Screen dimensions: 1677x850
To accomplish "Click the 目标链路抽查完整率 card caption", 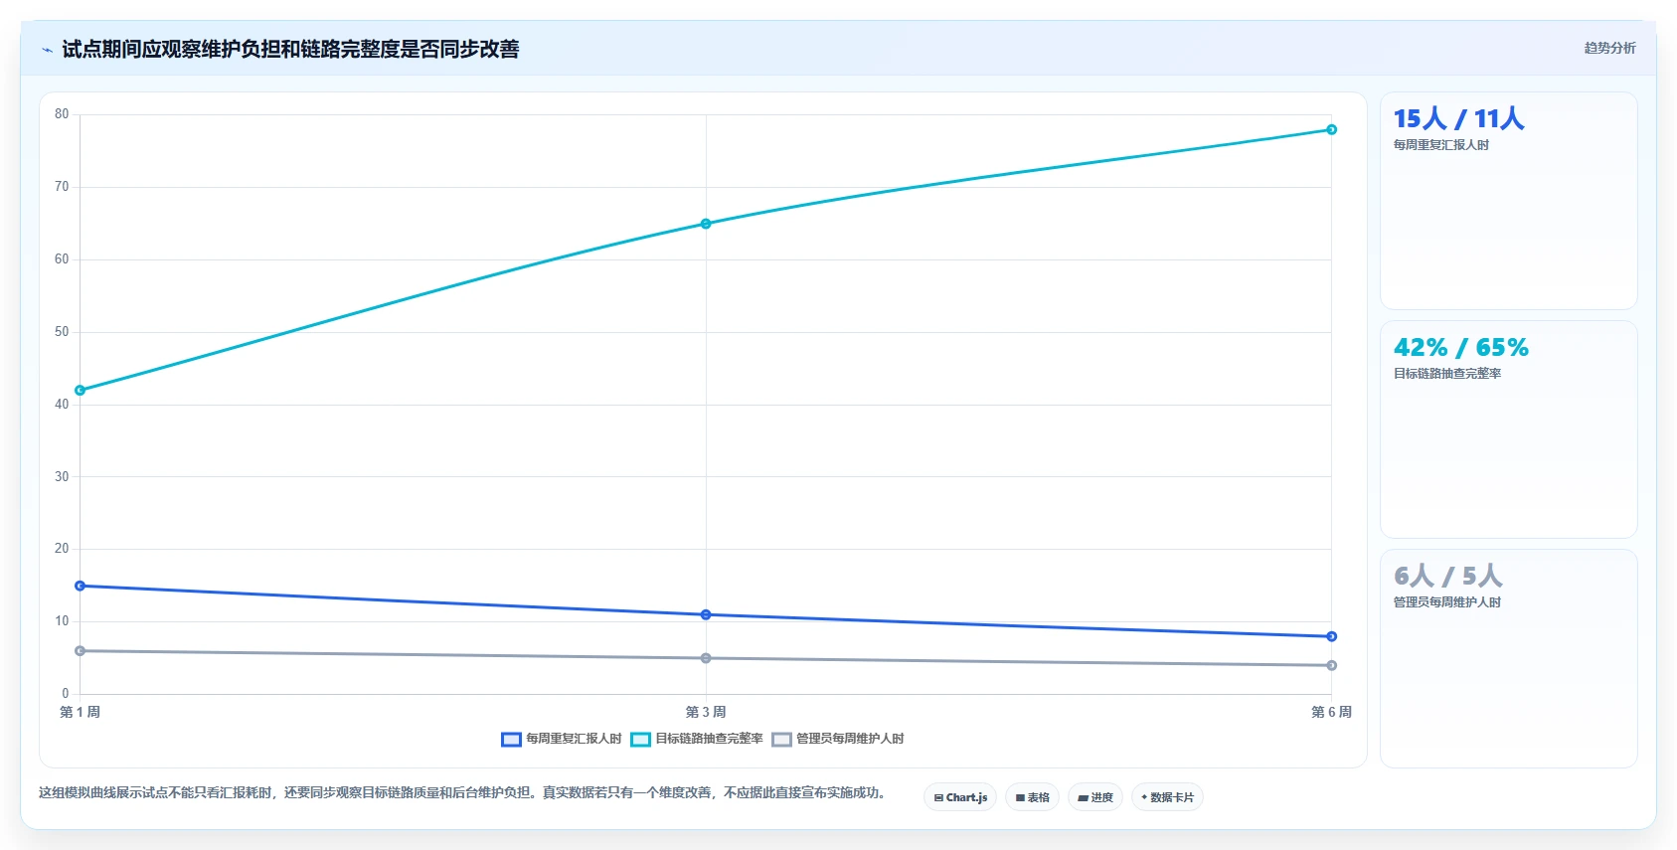I will click(x=1446, y=374).
